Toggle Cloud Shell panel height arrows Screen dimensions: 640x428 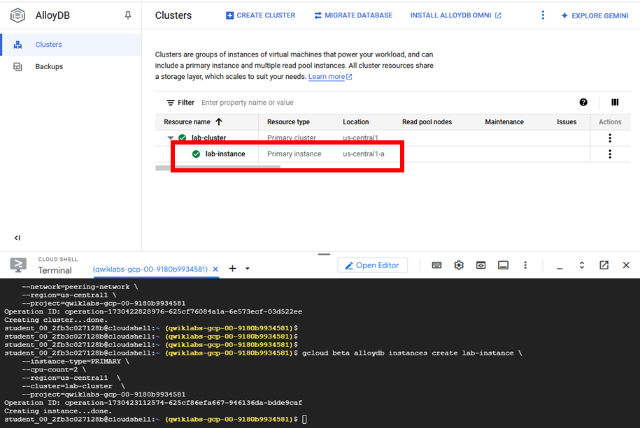coord(582,265)
